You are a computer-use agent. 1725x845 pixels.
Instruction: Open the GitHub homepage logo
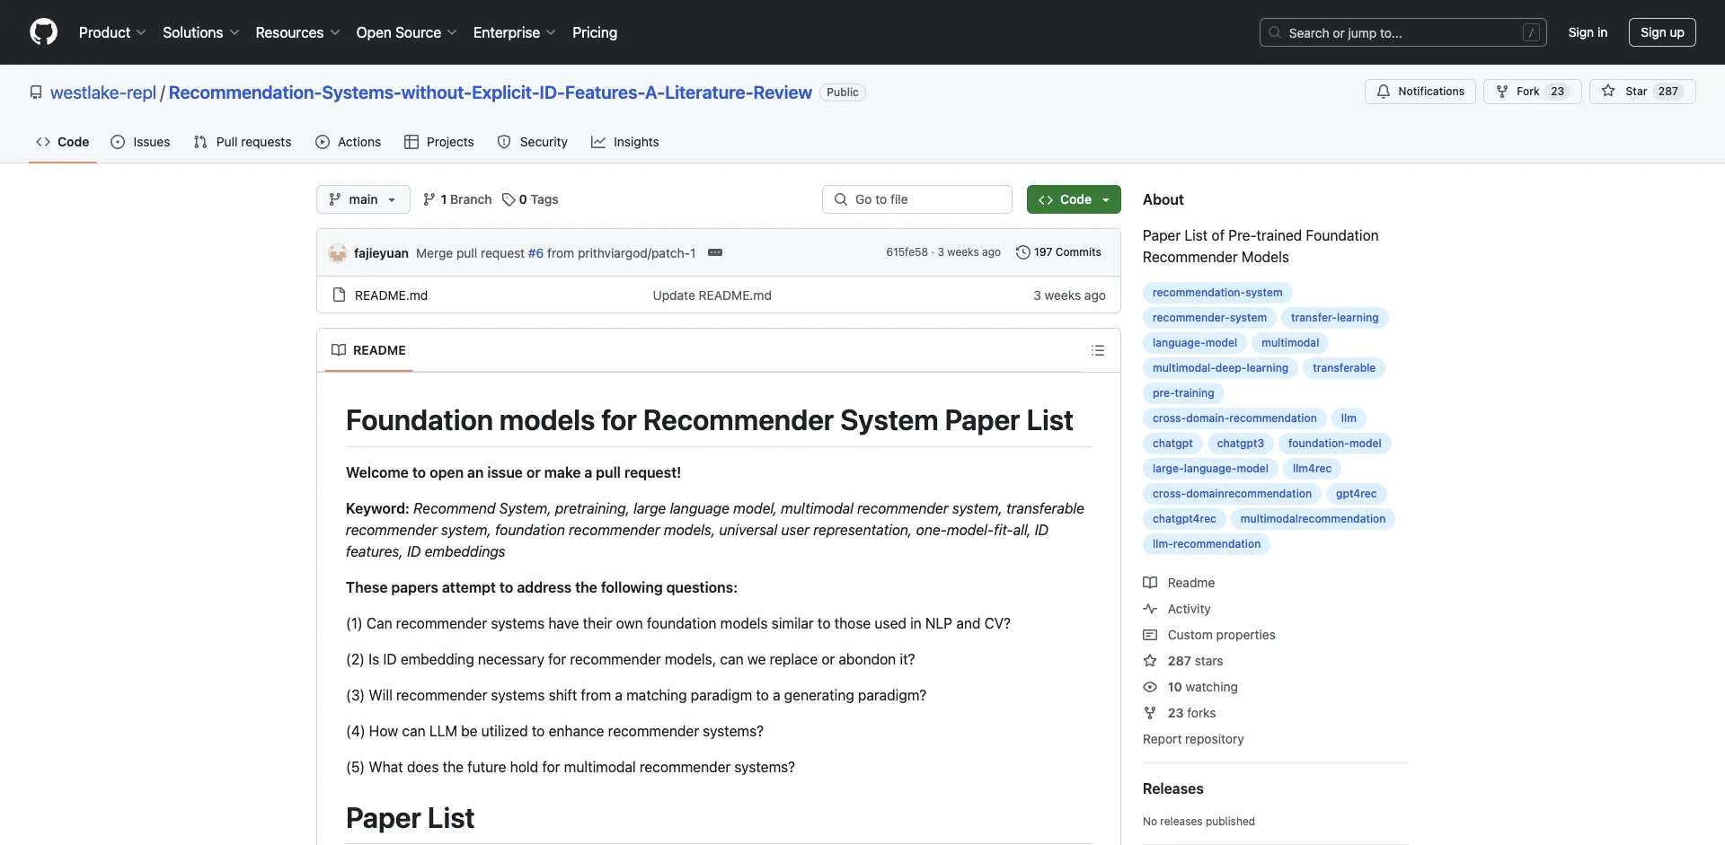[x=43, y=32]
